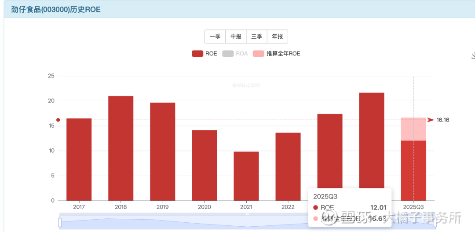Click the zoom slider's top grip bar
Viewport: 475px width, 232px height.
pyautogui.click(x=248, y=214)
